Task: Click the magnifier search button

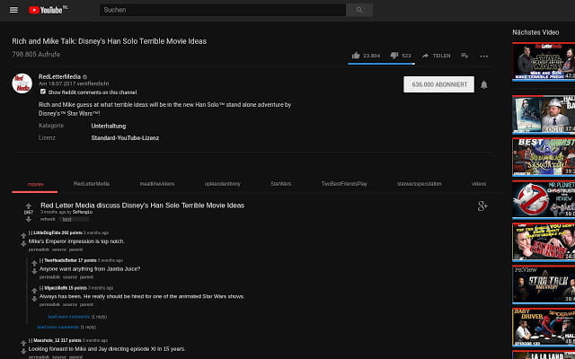Action: [x=359, y=10]
